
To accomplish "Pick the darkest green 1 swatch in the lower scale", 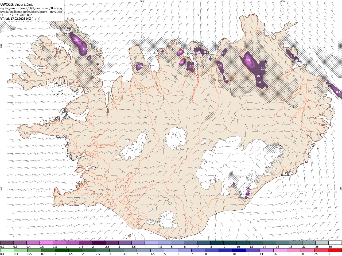I will pyautogui.click(x=62, y=250).
